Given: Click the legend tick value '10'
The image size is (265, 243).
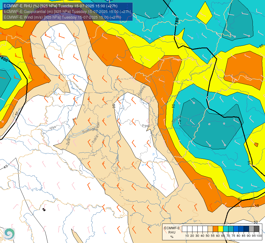Looking at the screenshot, I should pos(187,236).
